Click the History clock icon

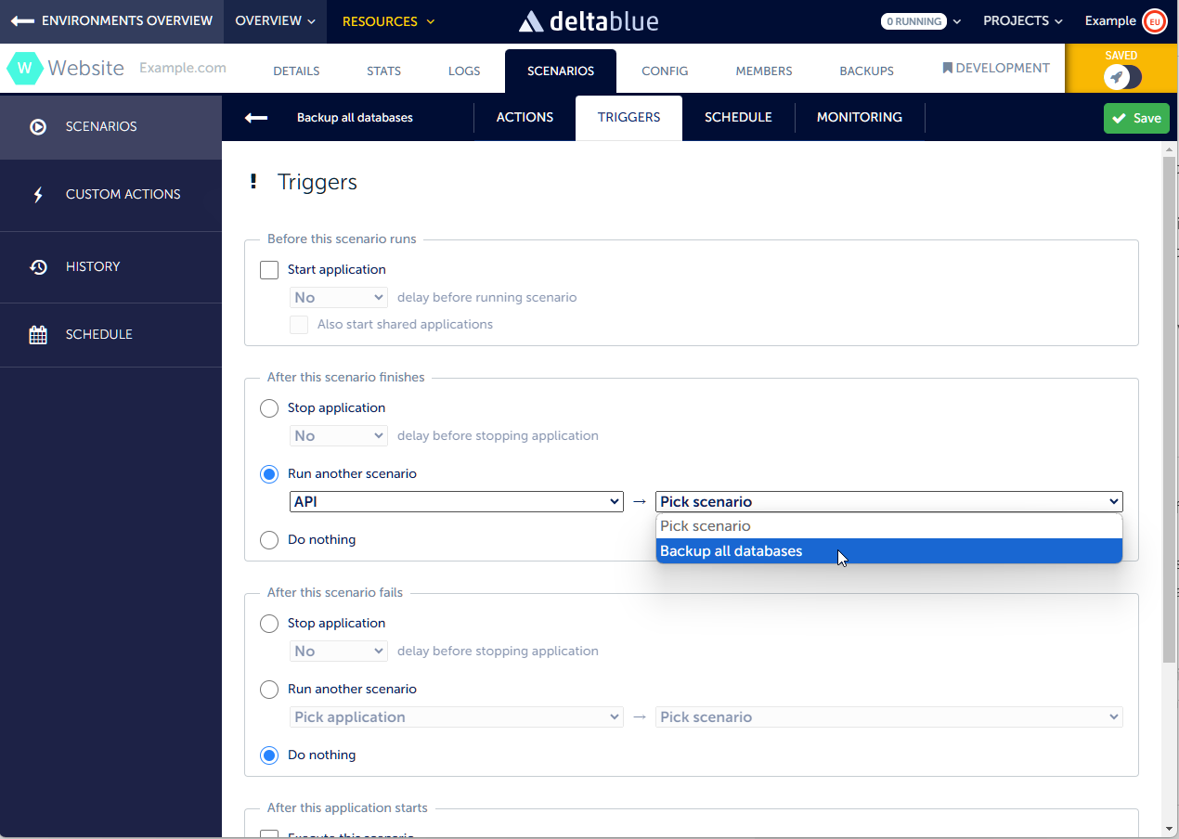coord(38,267)
